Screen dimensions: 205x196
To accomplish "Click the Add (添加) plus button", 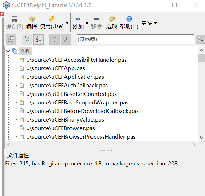I will click(78, 22).
